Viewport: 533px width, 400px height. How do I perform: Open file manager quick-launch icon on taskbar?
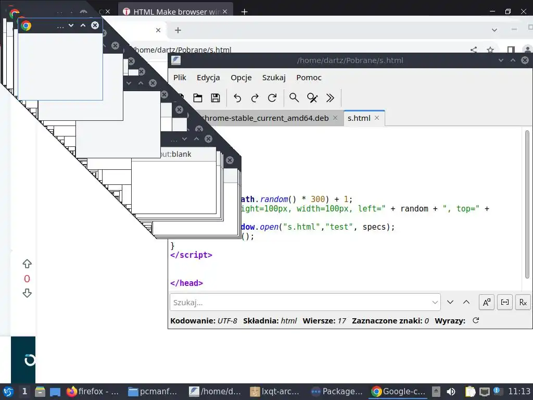click(x=40, y=392)
